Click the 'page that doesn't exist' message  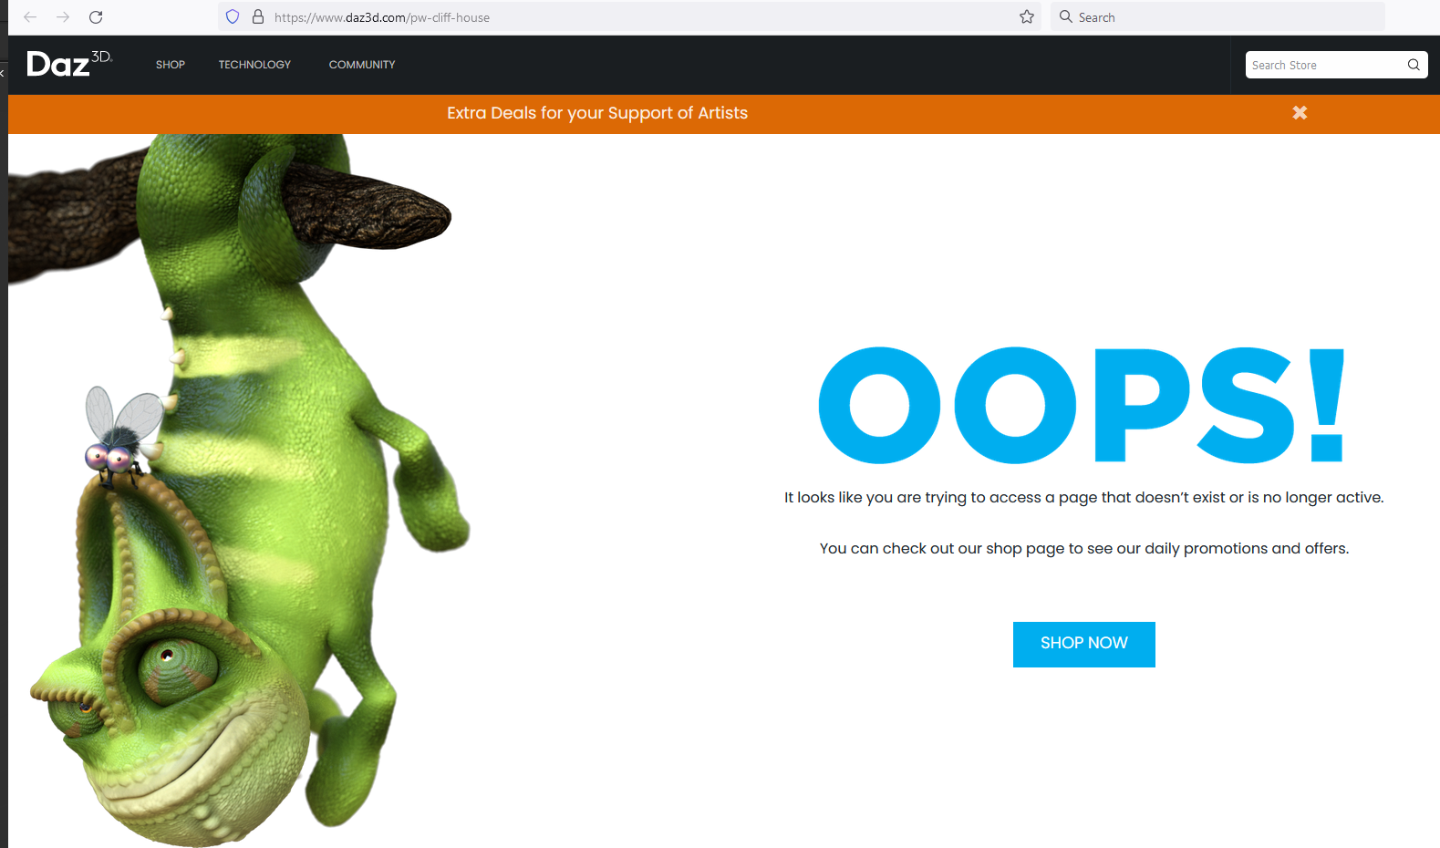click(1083, 498)
